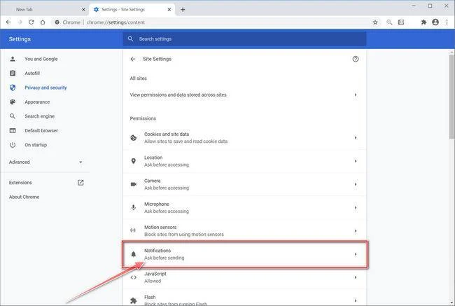455x306 pixels.
Task: Go back using the browser back arrow
Action: tap(8, 22)
